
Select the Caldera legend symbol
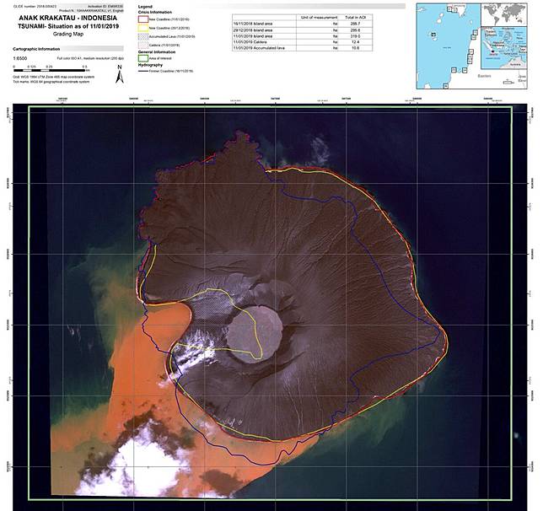tap(143, 45)
